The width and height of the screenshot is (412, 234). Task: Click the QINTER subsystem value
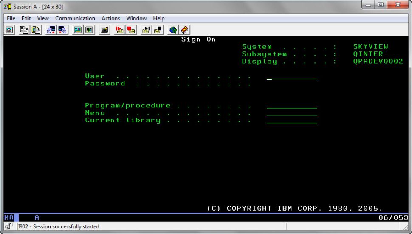click(368, 54)
